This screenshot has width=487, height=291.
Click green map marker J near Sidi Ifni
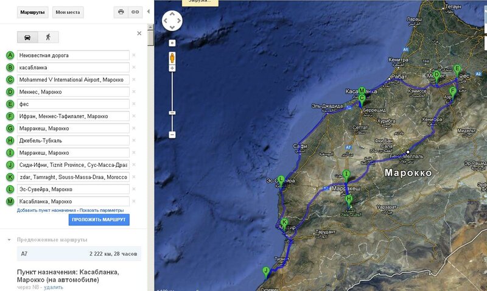pyautogui.click(x=265, y=271)
